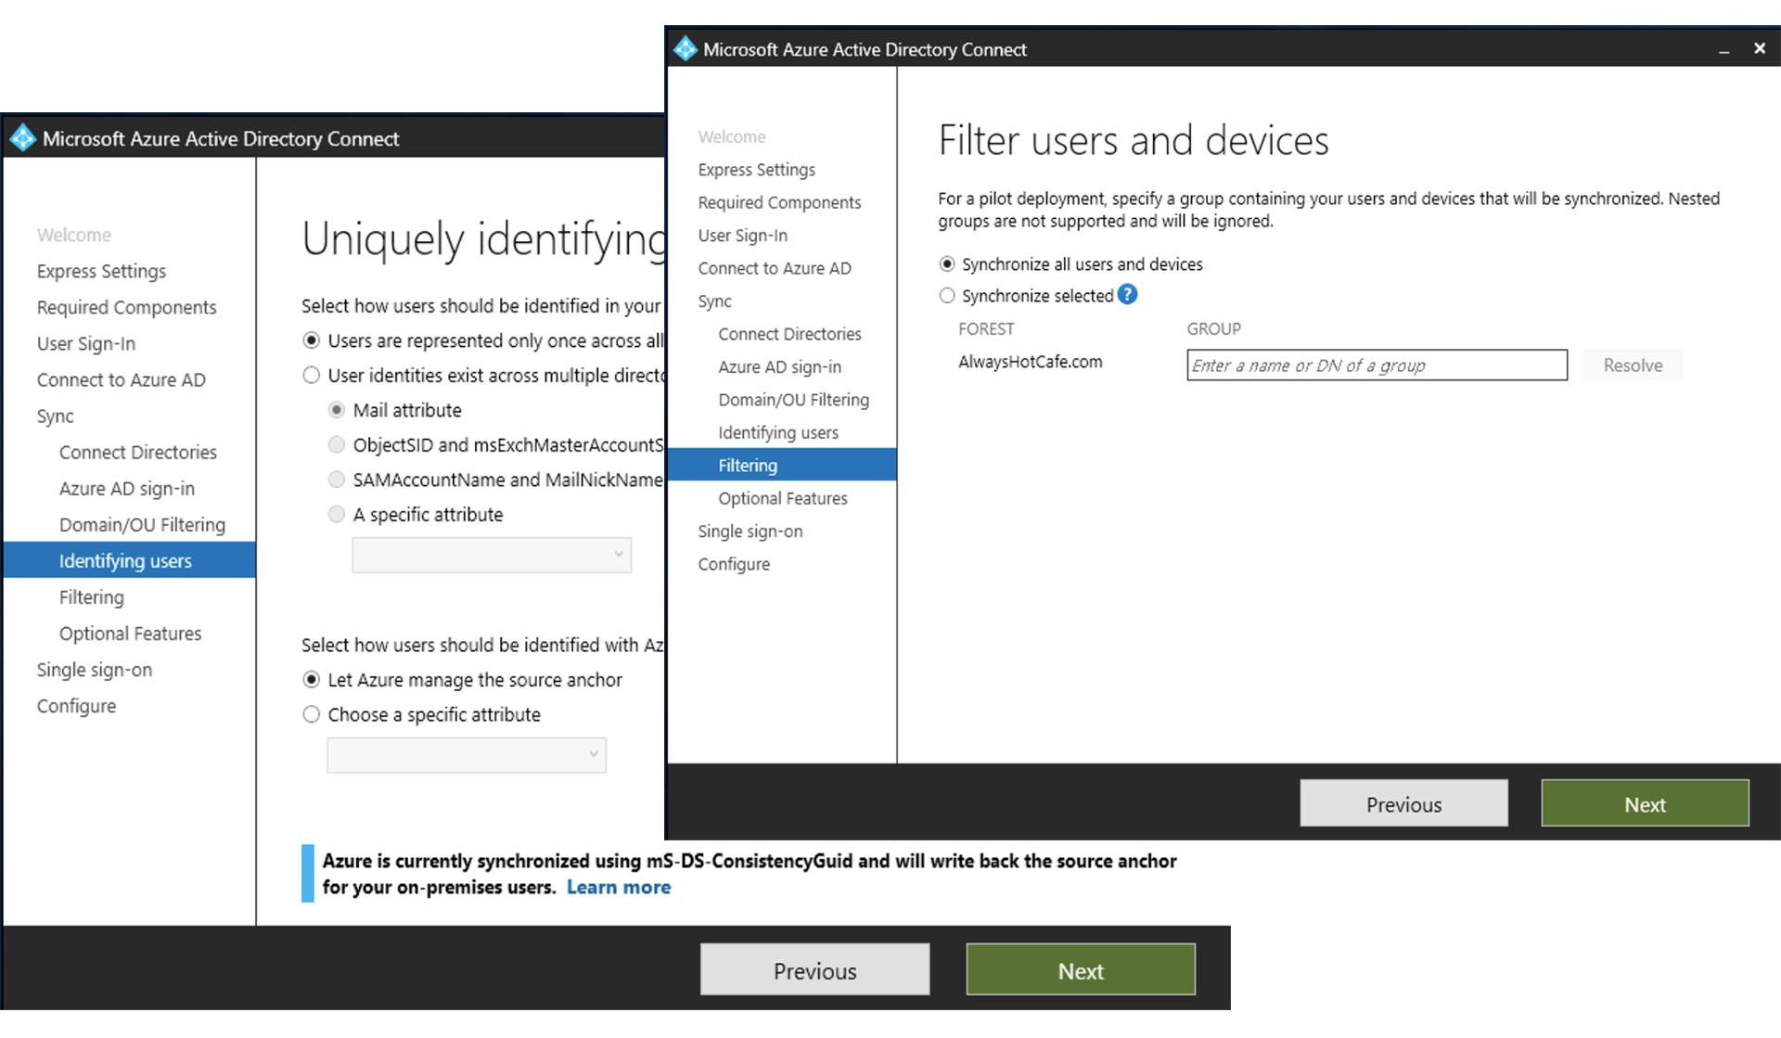Navigate to Domain/OU Filtering step

pyautogui.click(x=793, y=399)
